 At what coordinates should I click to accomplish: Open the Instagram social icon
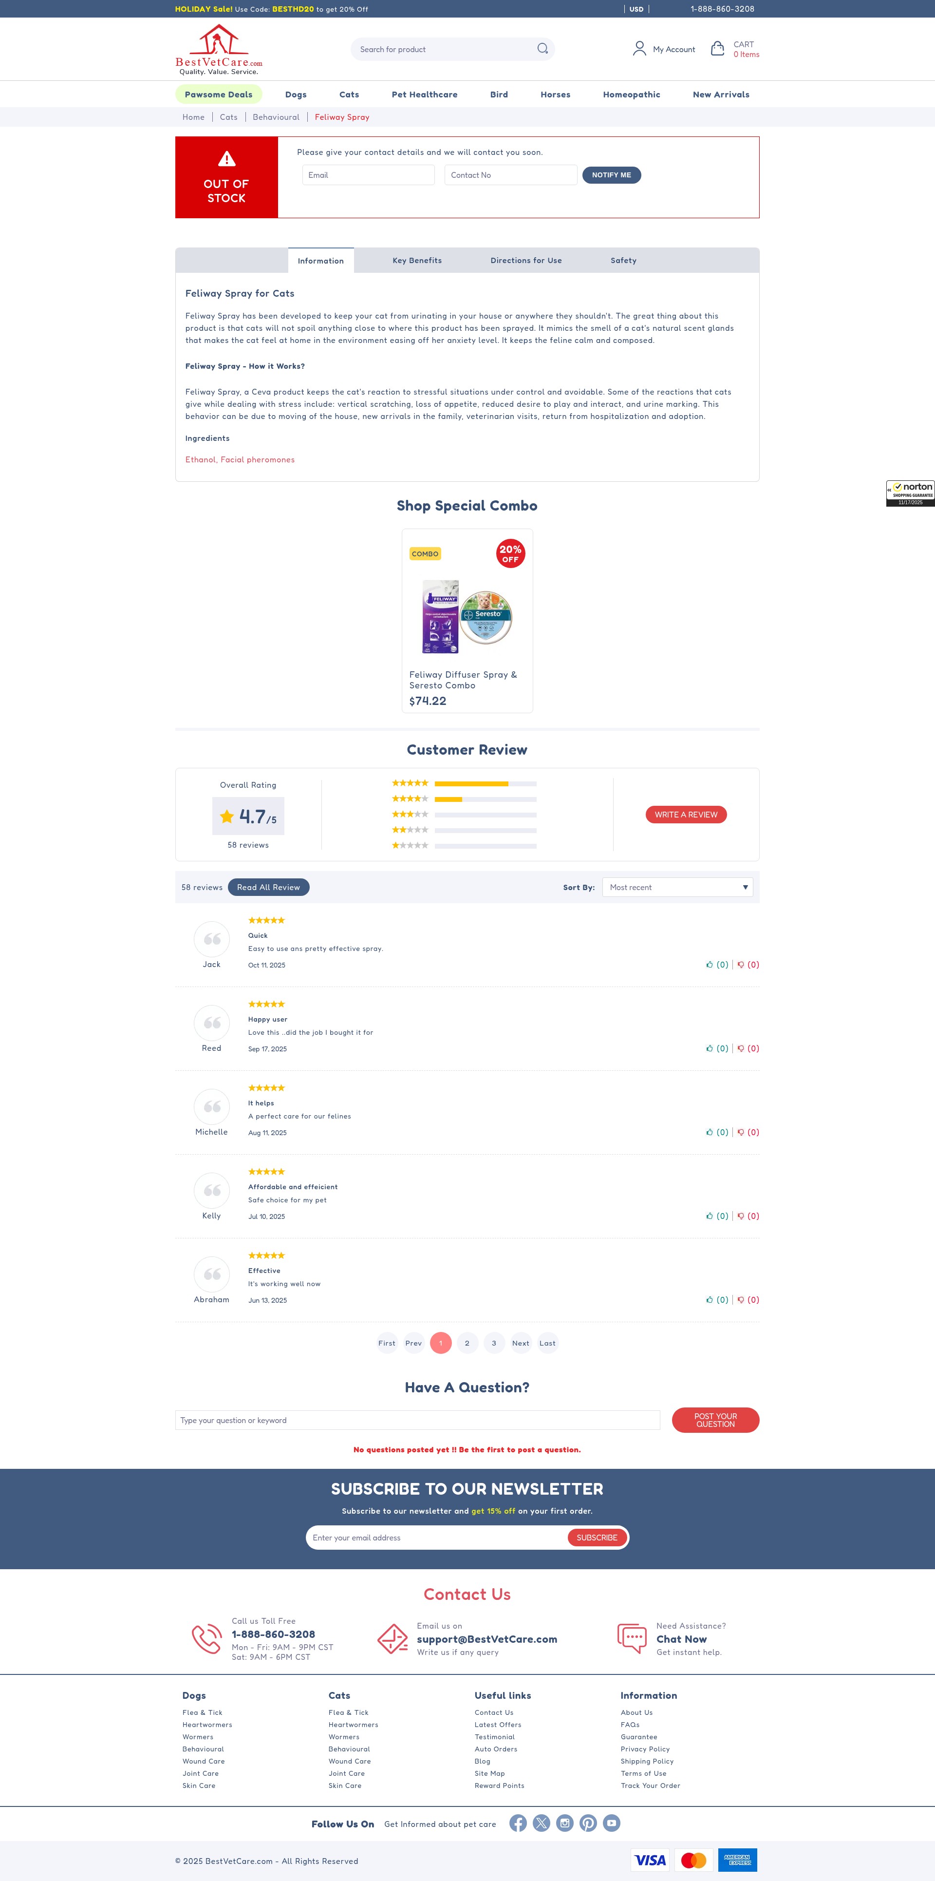(x=565, y=1824)
